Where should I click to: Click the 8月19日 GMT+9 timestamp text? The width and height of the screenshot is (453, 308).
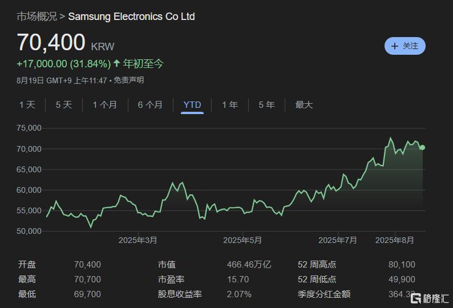coord(62,80)
